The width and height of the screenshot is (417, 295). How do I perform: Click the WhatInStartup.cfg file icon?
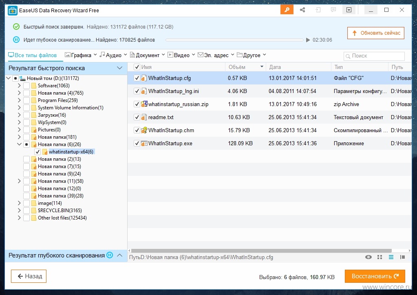pos(144,78)
